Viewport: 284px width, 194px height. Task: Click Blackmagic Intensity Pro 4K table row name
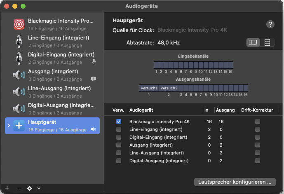pos(160,122)
